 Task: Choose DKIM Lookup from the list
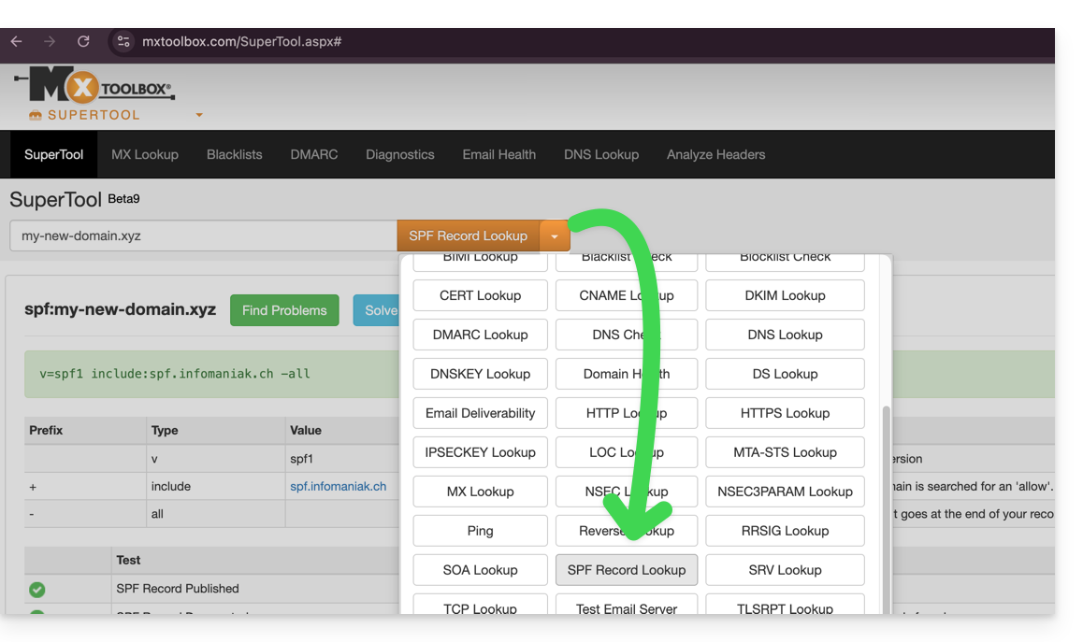[785, 295]
